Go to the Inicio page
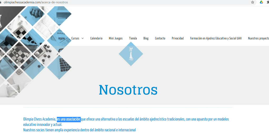 coord(62,38)
